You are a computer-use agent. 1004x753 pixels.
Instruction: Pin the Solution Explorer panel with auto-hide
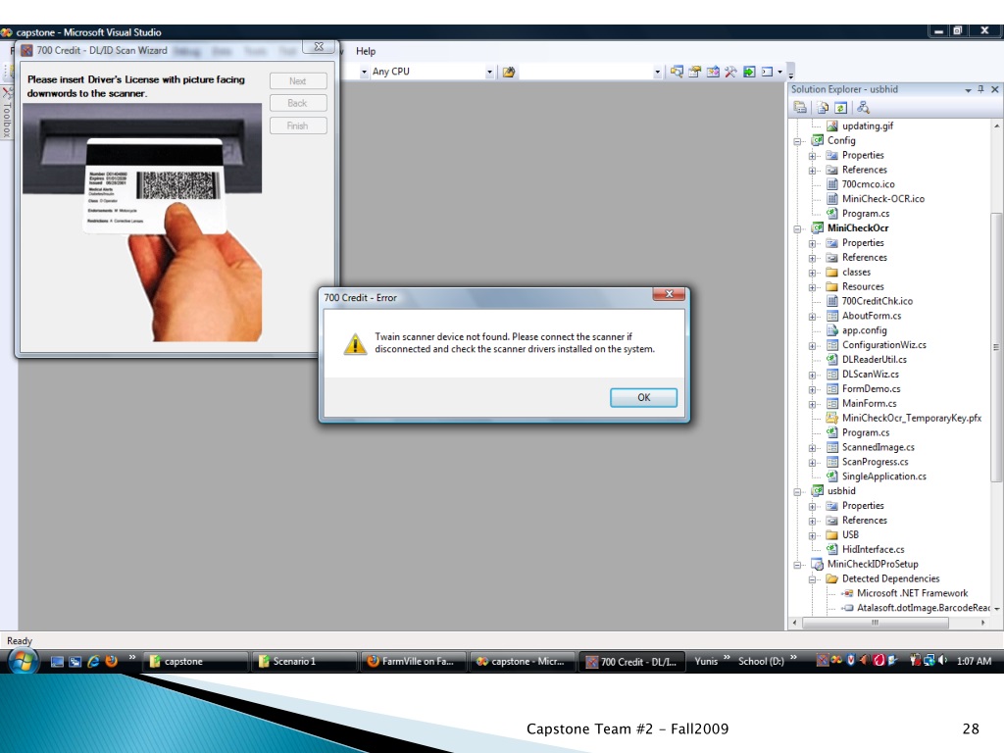pos(980,89)
